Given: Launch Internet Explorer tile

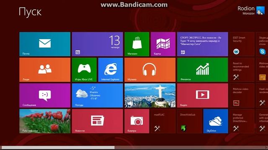Looking at the screenshot, I should [111, 70].
